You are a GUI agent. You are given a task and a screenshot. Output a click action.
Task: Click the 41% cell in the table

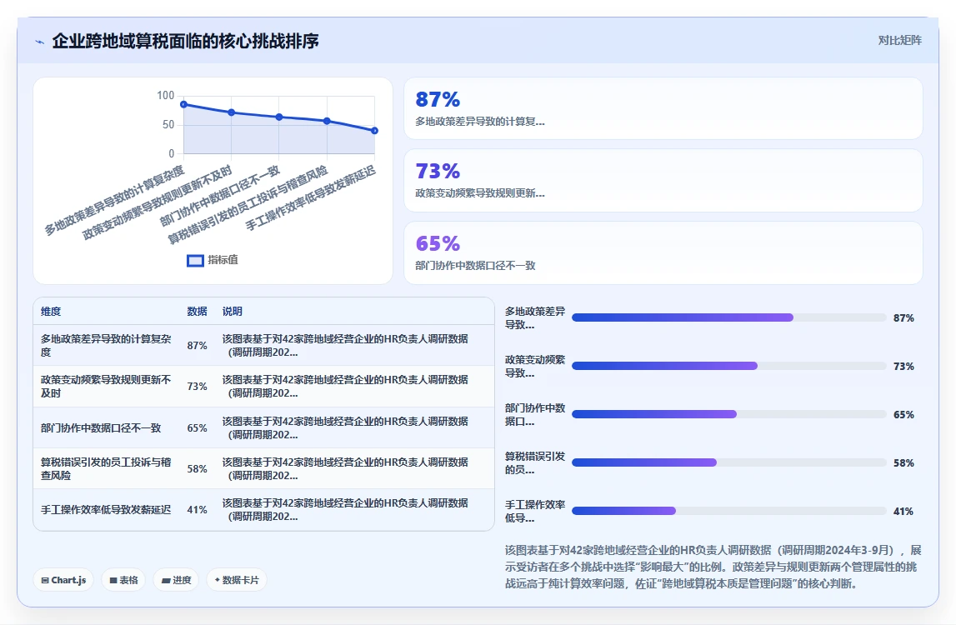pos(197,510)
